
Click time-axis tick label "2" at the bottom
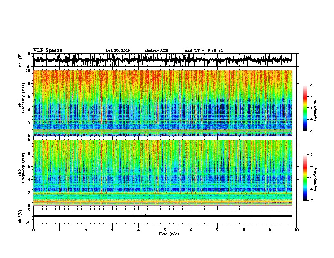point(86,230)
